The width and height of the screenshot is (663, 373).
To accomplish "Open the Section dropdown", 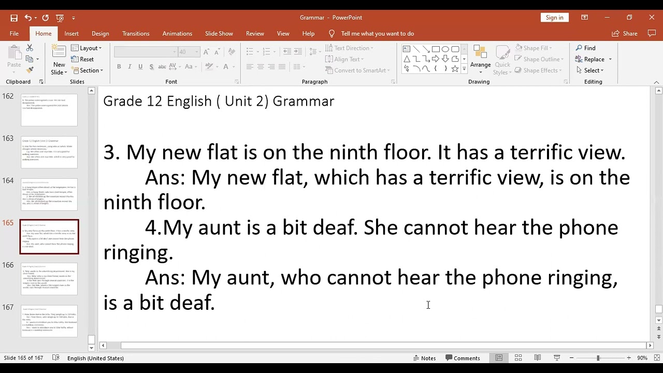I will tap(88, 70).
